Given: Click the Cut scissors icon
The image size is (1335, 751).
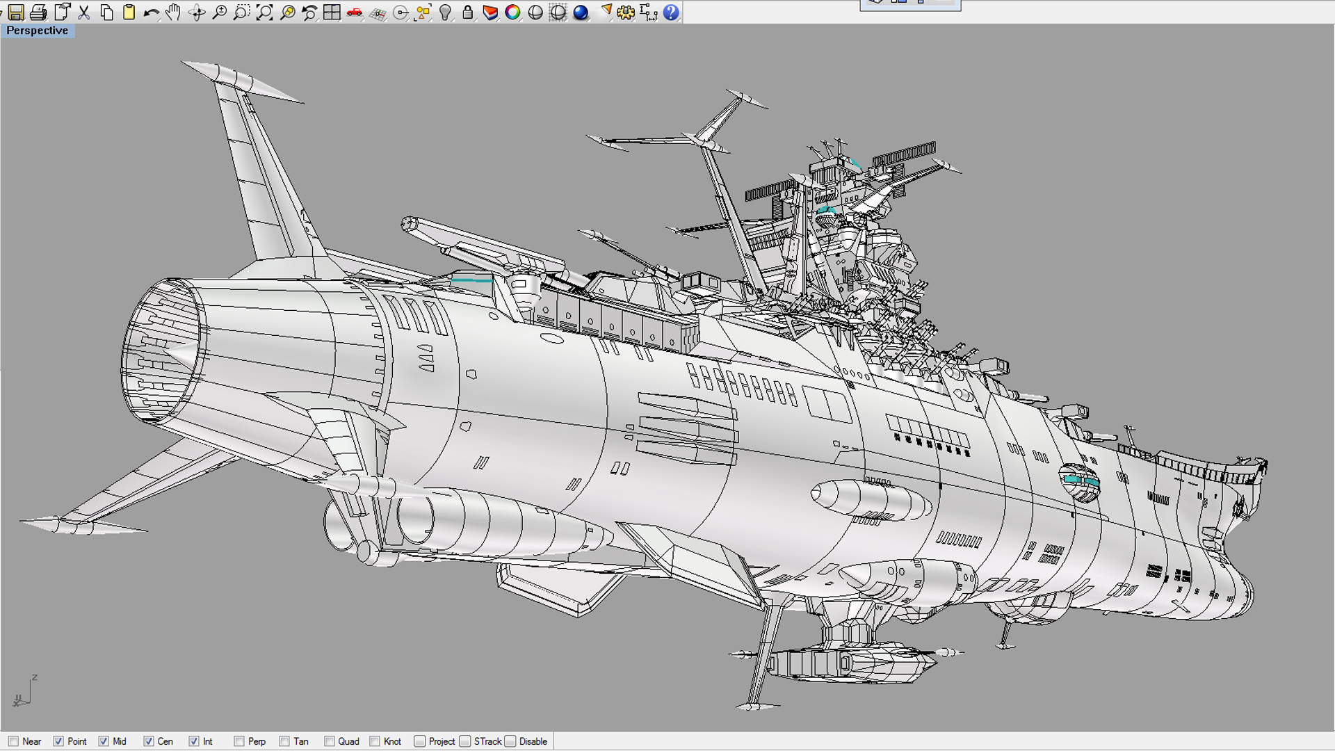Looking at the screenshot, I should click(84, 13).
